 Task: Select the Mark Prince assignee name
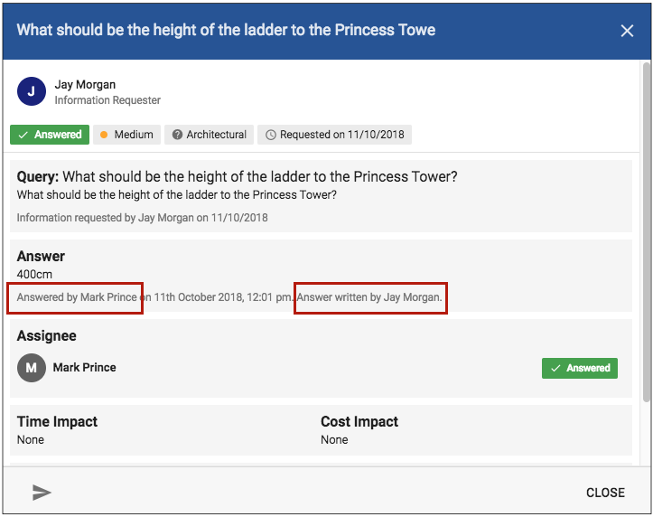point(84,368)
